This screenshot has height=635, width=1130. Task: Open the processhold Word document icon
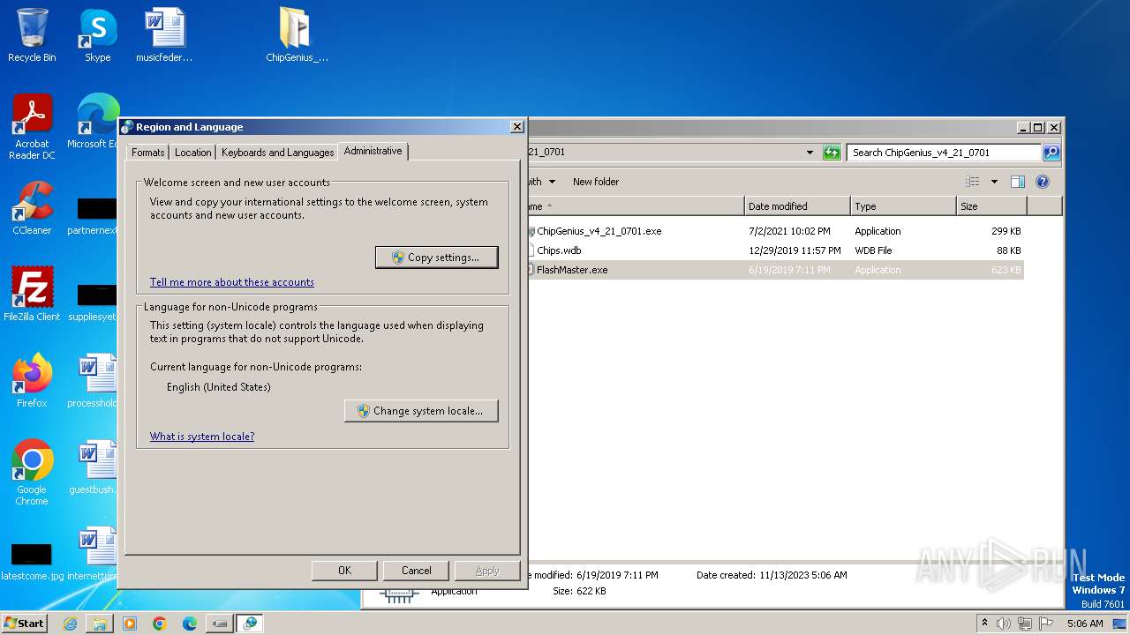pos(94,381)
